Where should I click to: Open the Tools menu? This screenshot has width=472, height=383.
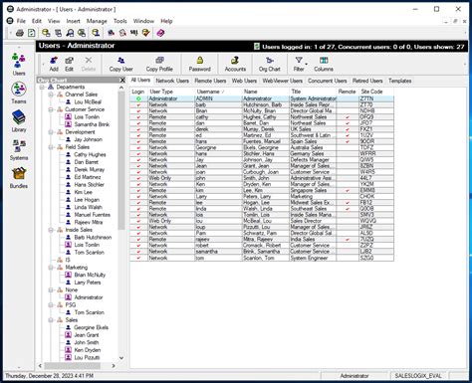[x=120, y=21]
